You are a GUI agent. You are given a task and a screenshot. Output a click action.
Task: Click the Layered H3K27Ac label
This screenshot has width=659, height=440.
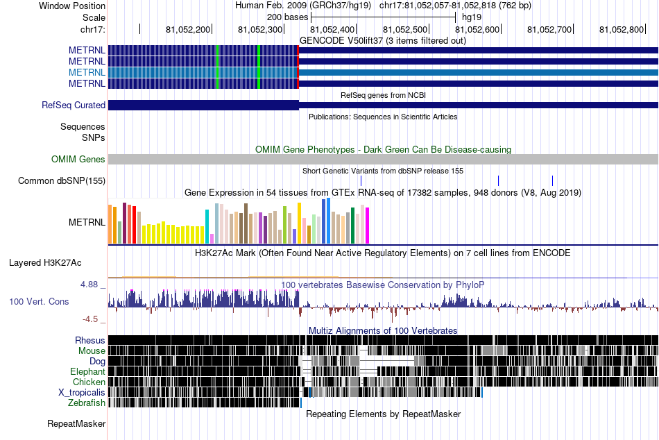[x=45, y=263]
